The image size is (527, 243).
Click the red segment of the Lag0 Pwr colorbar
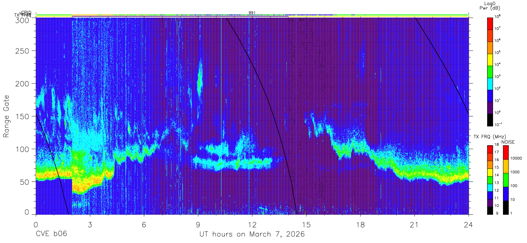point(490,24)
